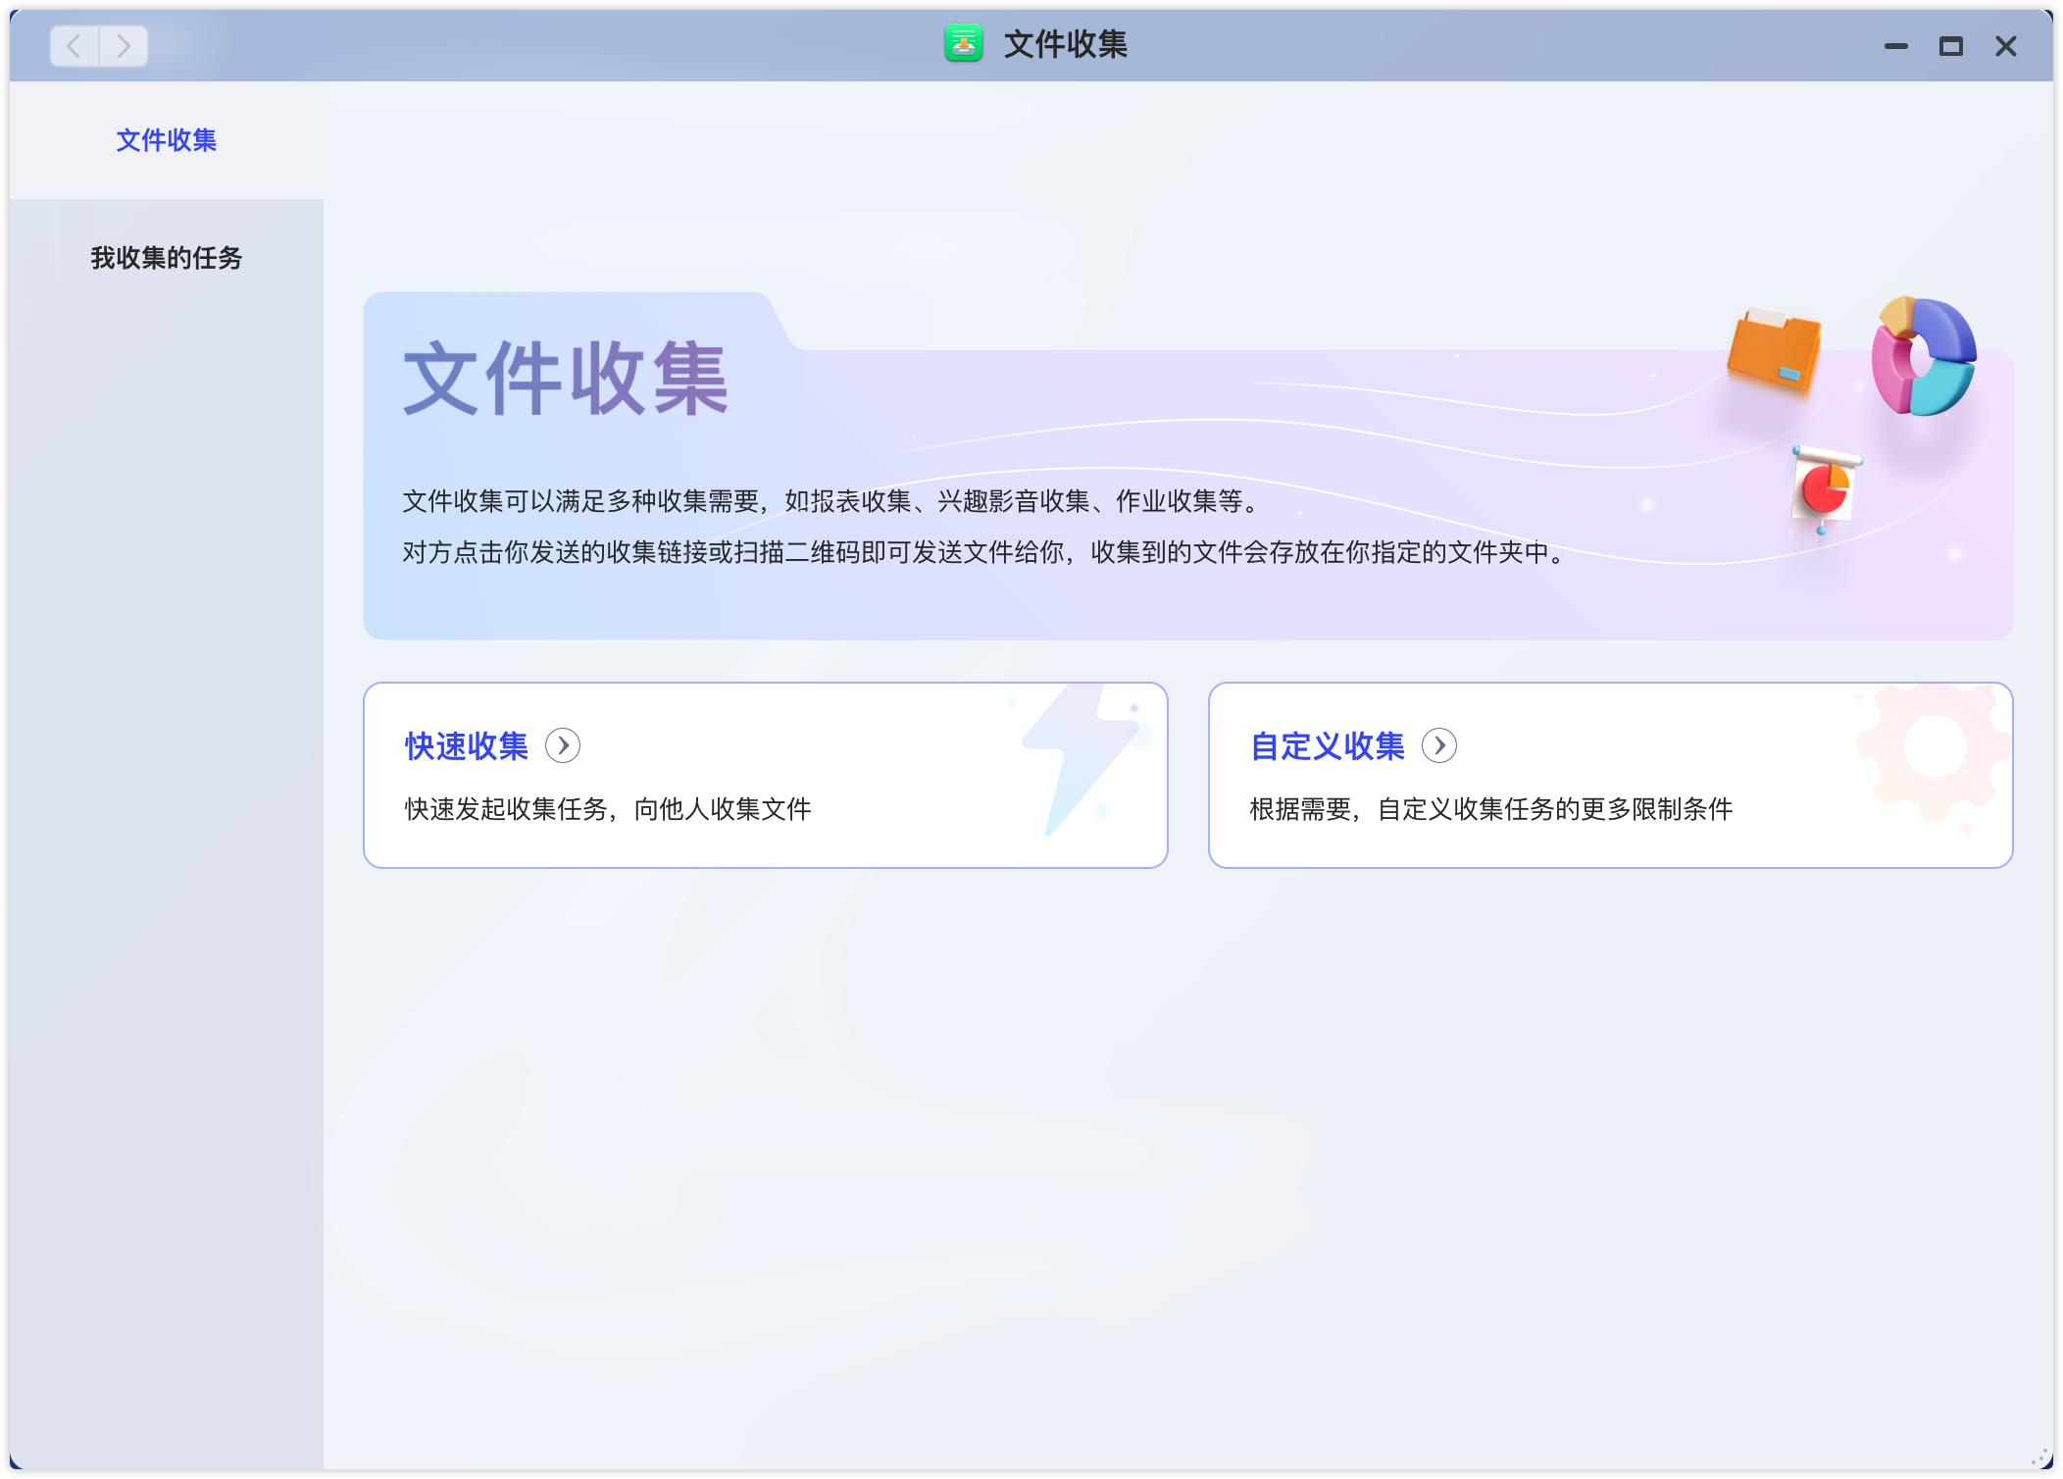Select the 文件收集 sidebar tab
The width and height of the screenshot is (2063, 1479).
[165, 141]
